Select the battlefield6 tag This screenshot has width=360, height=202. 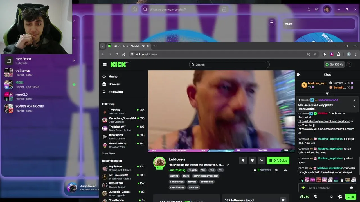207,182
